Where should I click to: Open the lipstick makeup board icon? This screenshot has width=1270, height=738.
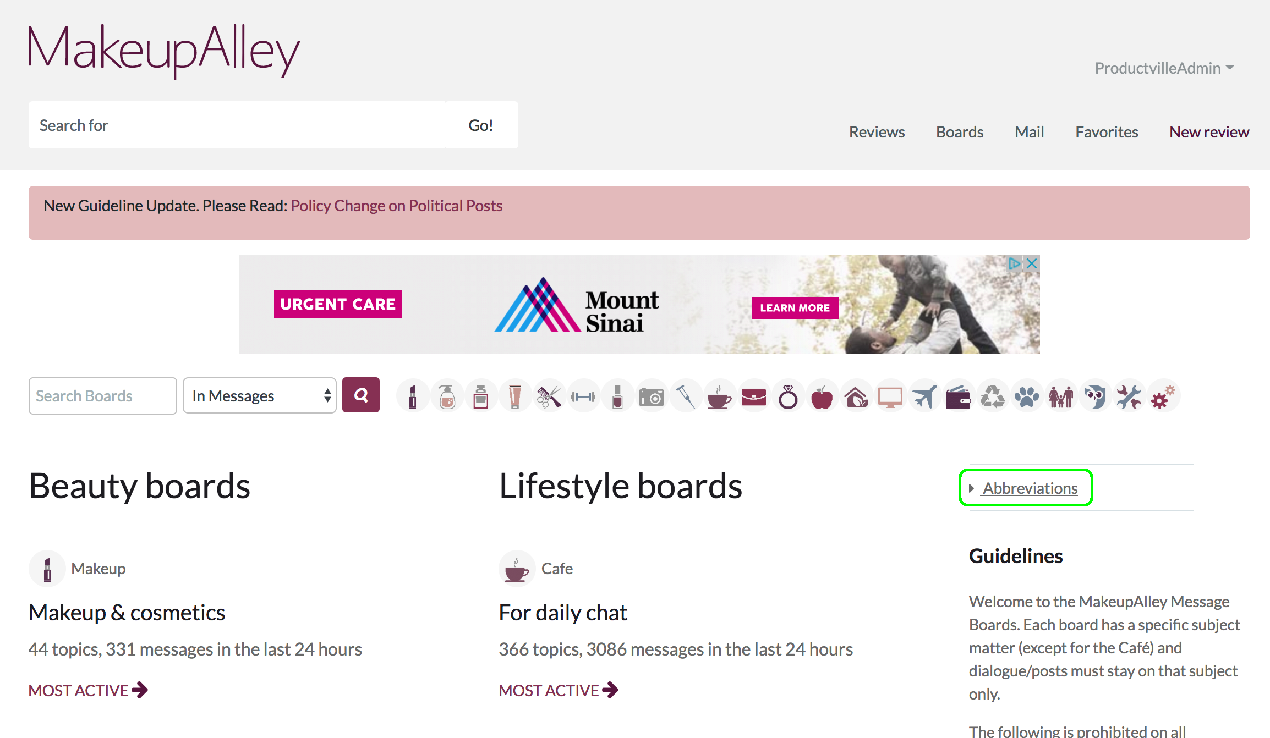click(x=413, y=396)
